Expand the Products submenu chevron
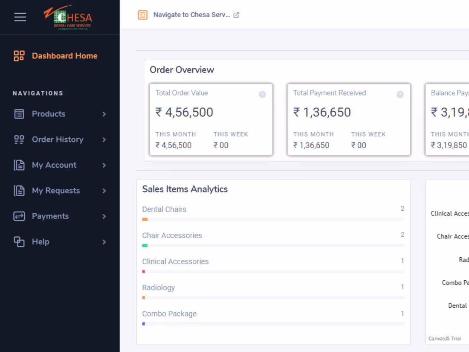This screenshot has width=469, height=352. tap(104, 114)
